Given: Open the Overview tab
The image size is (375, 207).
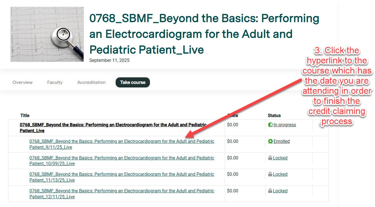Looking at the screenshot, I should pos(23,82).
